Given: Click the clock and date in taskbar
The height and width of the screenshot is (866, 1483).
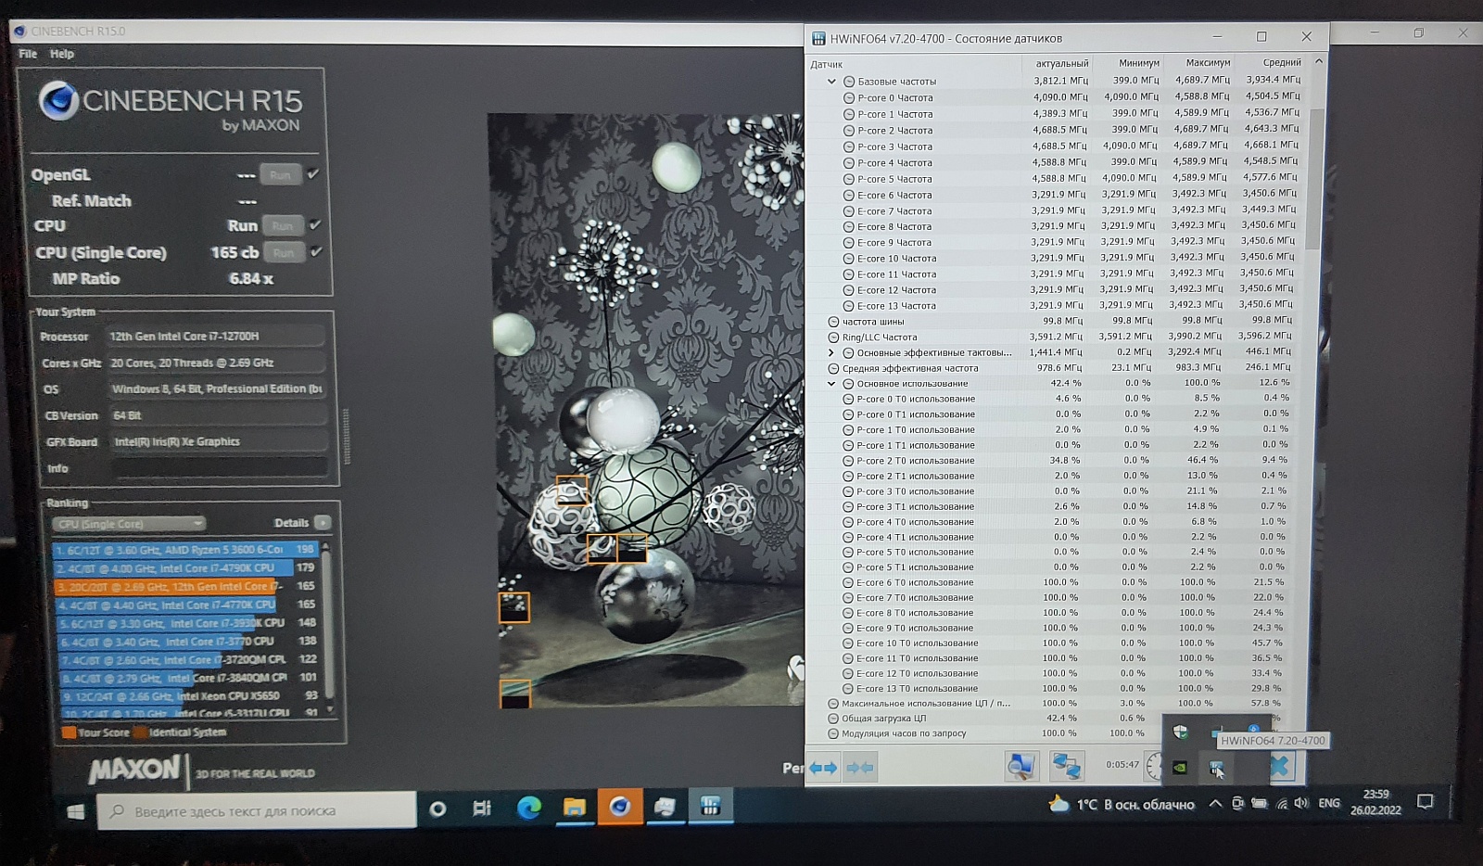Looking at the screenshot, I should tap(1375, 802).
